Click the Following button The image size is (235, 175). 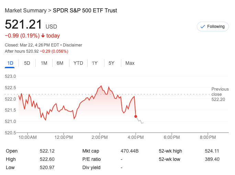212,27
